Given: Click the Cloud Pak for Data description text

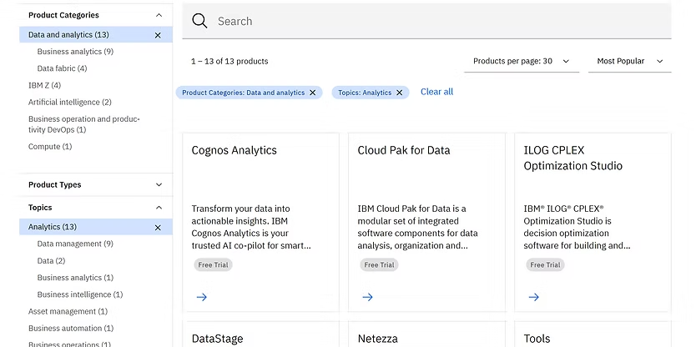Looking at the screenshot, I should (418, 227).
